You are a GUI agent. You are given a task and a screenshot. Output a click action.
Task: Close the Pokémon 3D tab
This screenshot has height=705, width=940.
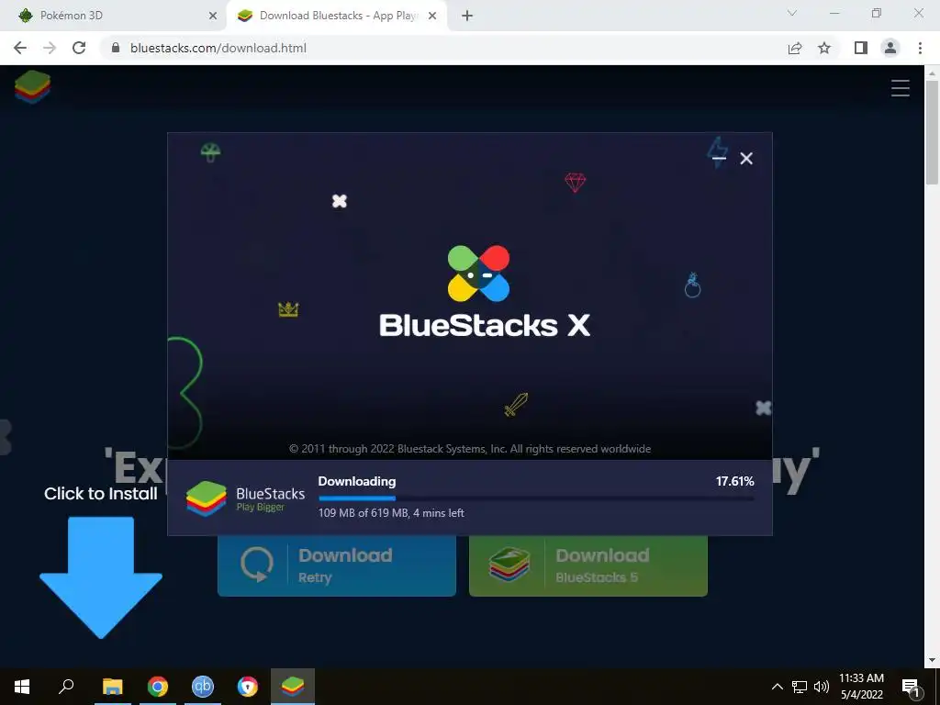click(212, 17)
